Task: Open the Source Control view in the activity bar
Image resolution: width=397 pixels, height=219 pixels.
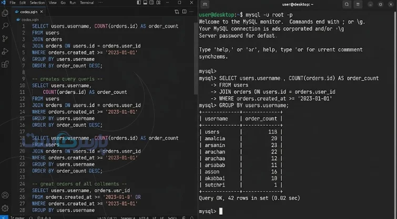Action: (x=5, y=39)
